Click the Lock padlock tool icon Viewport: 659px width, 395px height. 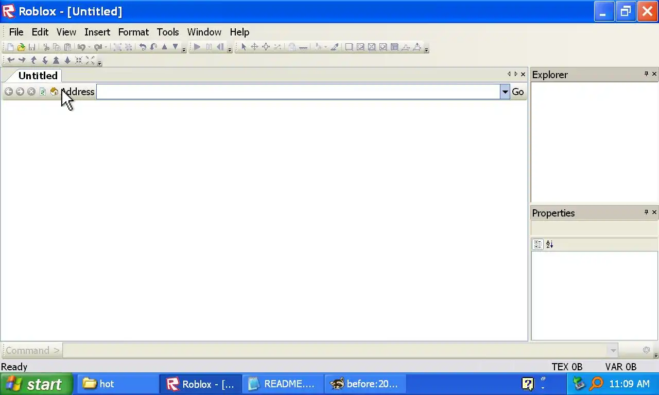coord(291,47)
